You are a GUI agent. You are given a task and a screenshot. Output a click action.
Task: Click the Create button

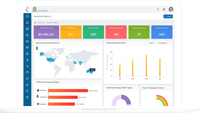168,16
